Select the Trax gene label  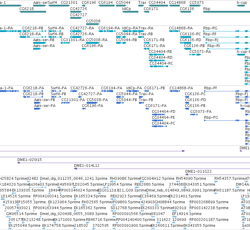(142, 3)
